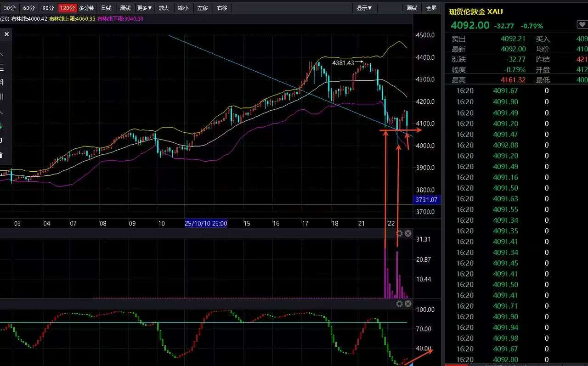Add XAU to favorites with heart icon
The width and height of the screenshot is (588, 366).
(582, 25)
